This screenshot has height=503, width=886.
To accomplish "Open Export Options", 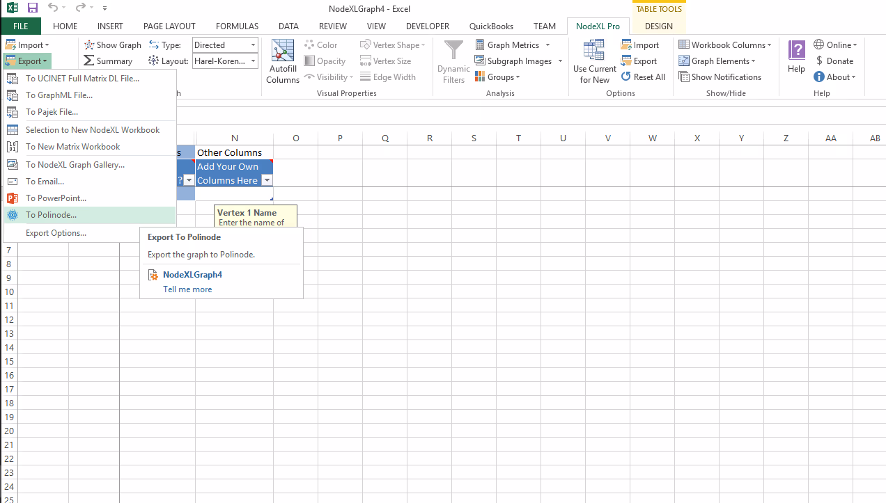I will 90,233.
